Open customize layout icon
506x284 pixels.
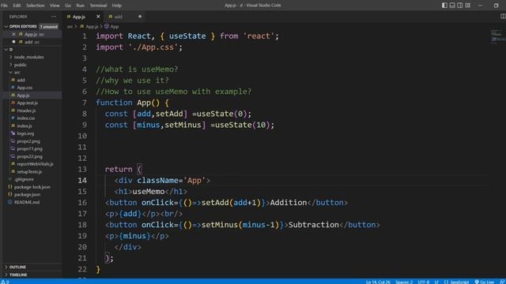[467, 6]
